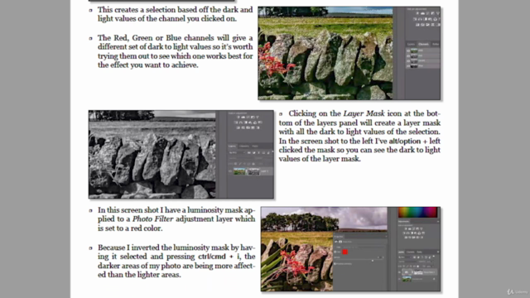
Task: Click the black-and-white layer mask screenshot
Action: point(181,155)
